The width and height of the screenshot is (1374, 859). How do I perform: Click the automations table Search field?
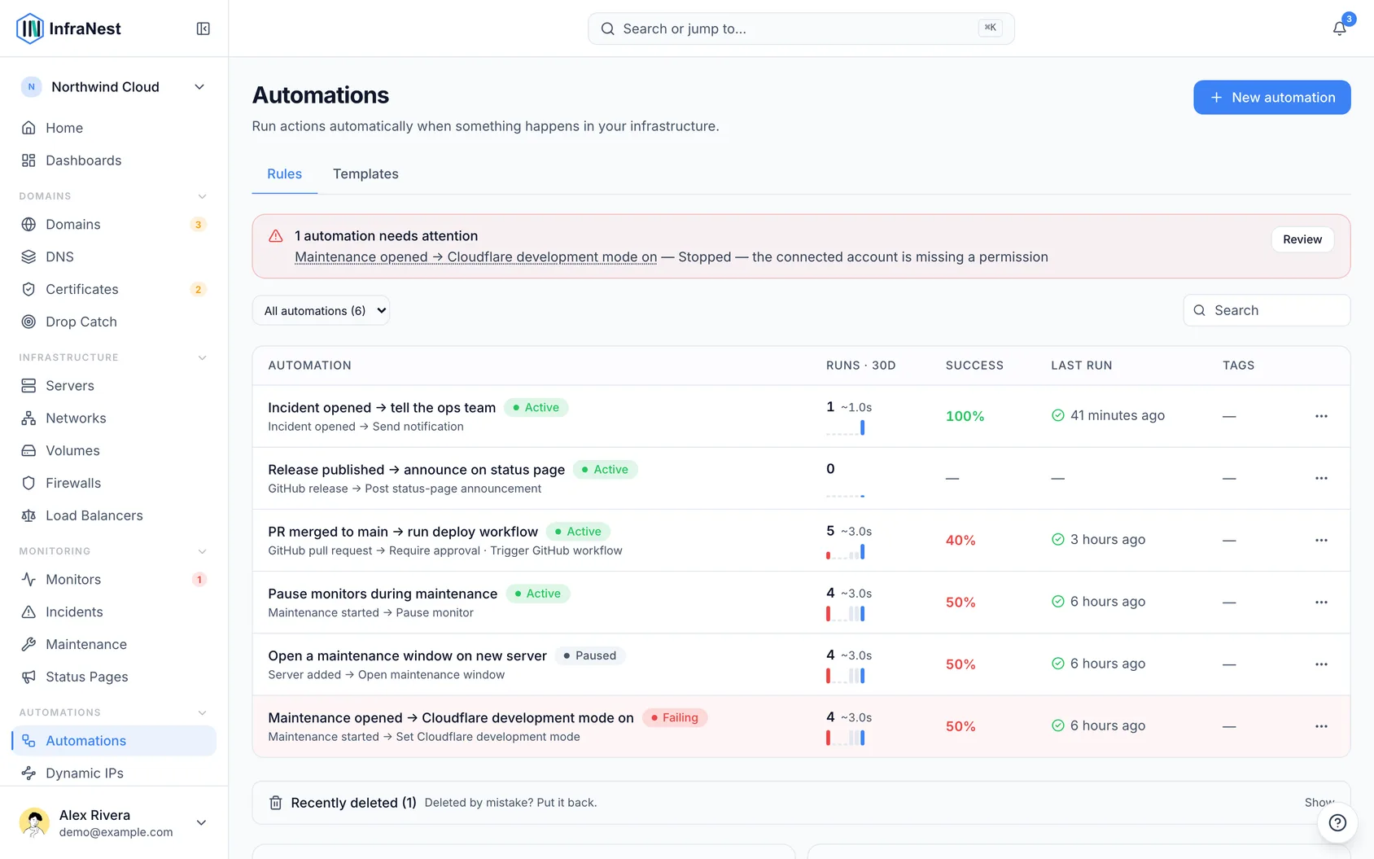[x=1267, y=310]
